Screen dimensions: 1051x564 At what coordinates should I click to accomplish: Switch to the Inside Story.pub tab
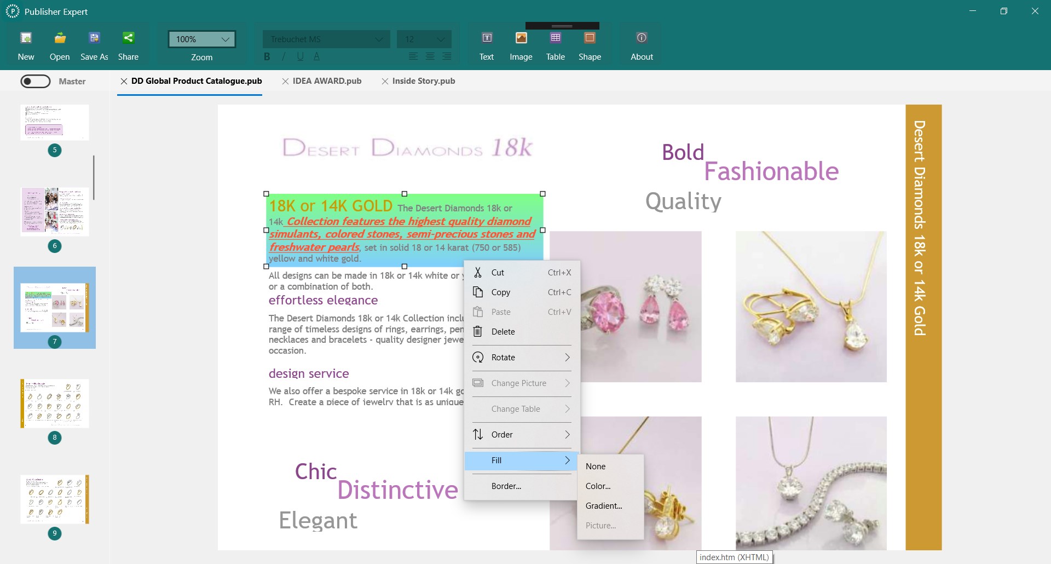[x=424, y=81]
